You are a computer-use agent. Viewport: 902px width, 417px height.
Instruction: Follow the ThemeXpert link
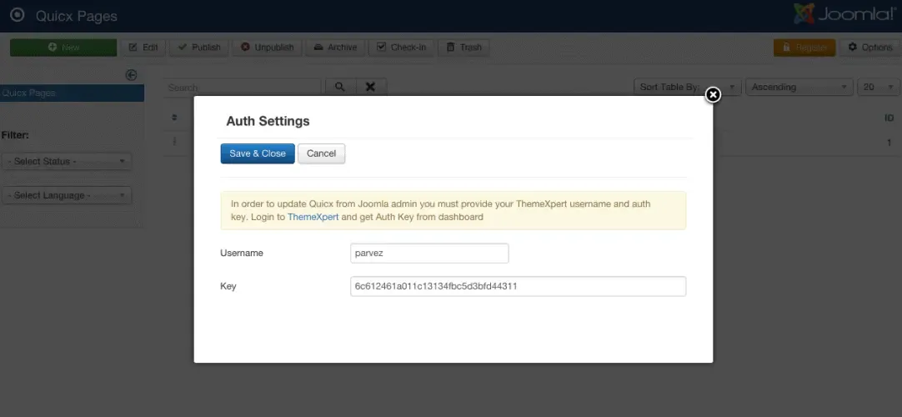[x=313, y=217]
